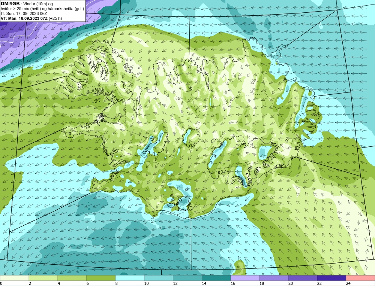The height and width of the screenshot is (286, 375).
Task: Click the 4–6 m/s green legend swatch
Action: click(72, 278)
